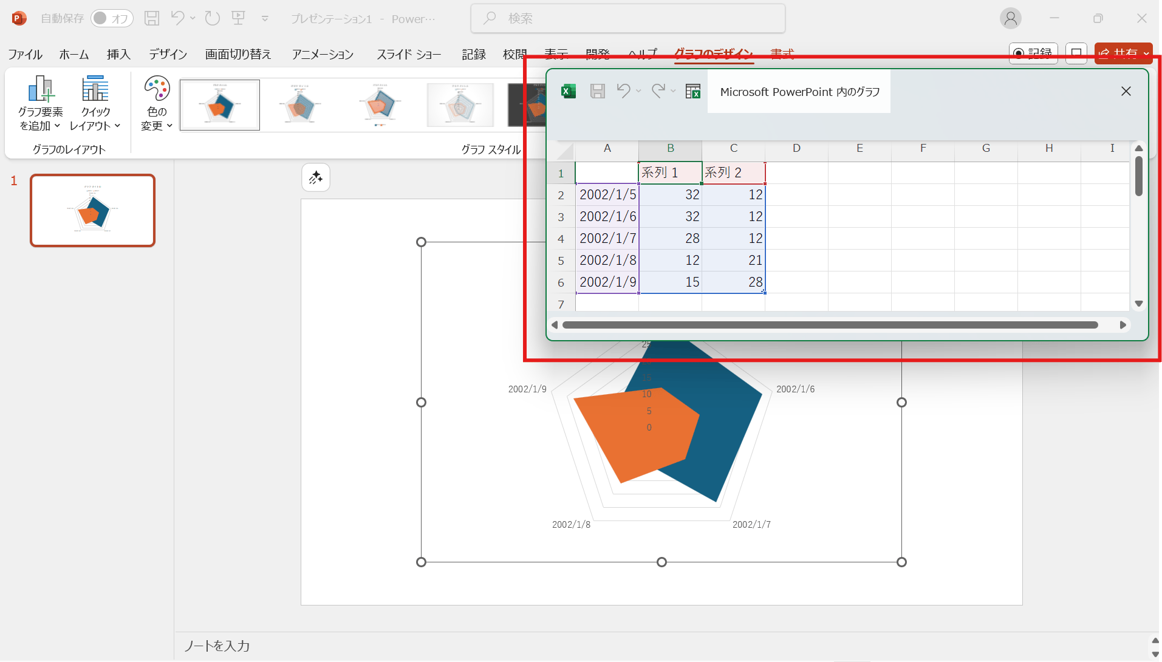Screen dimensions: 1162x662
Task: Click the Designer sparkle icon above slide
Action: tap(316, 177)
